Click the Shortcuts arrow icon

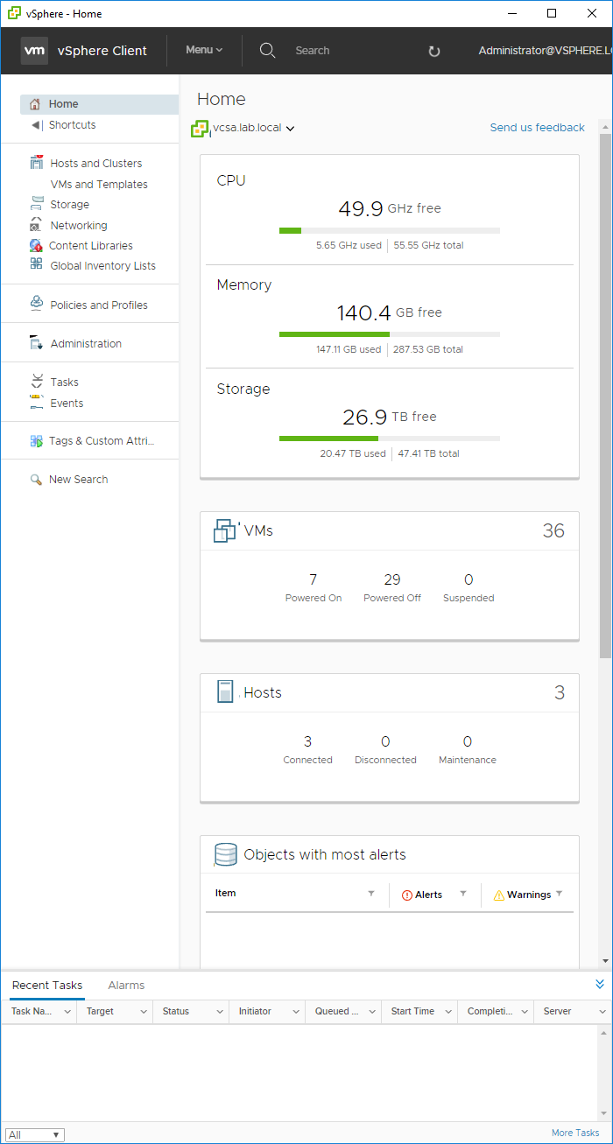[36, 125]
